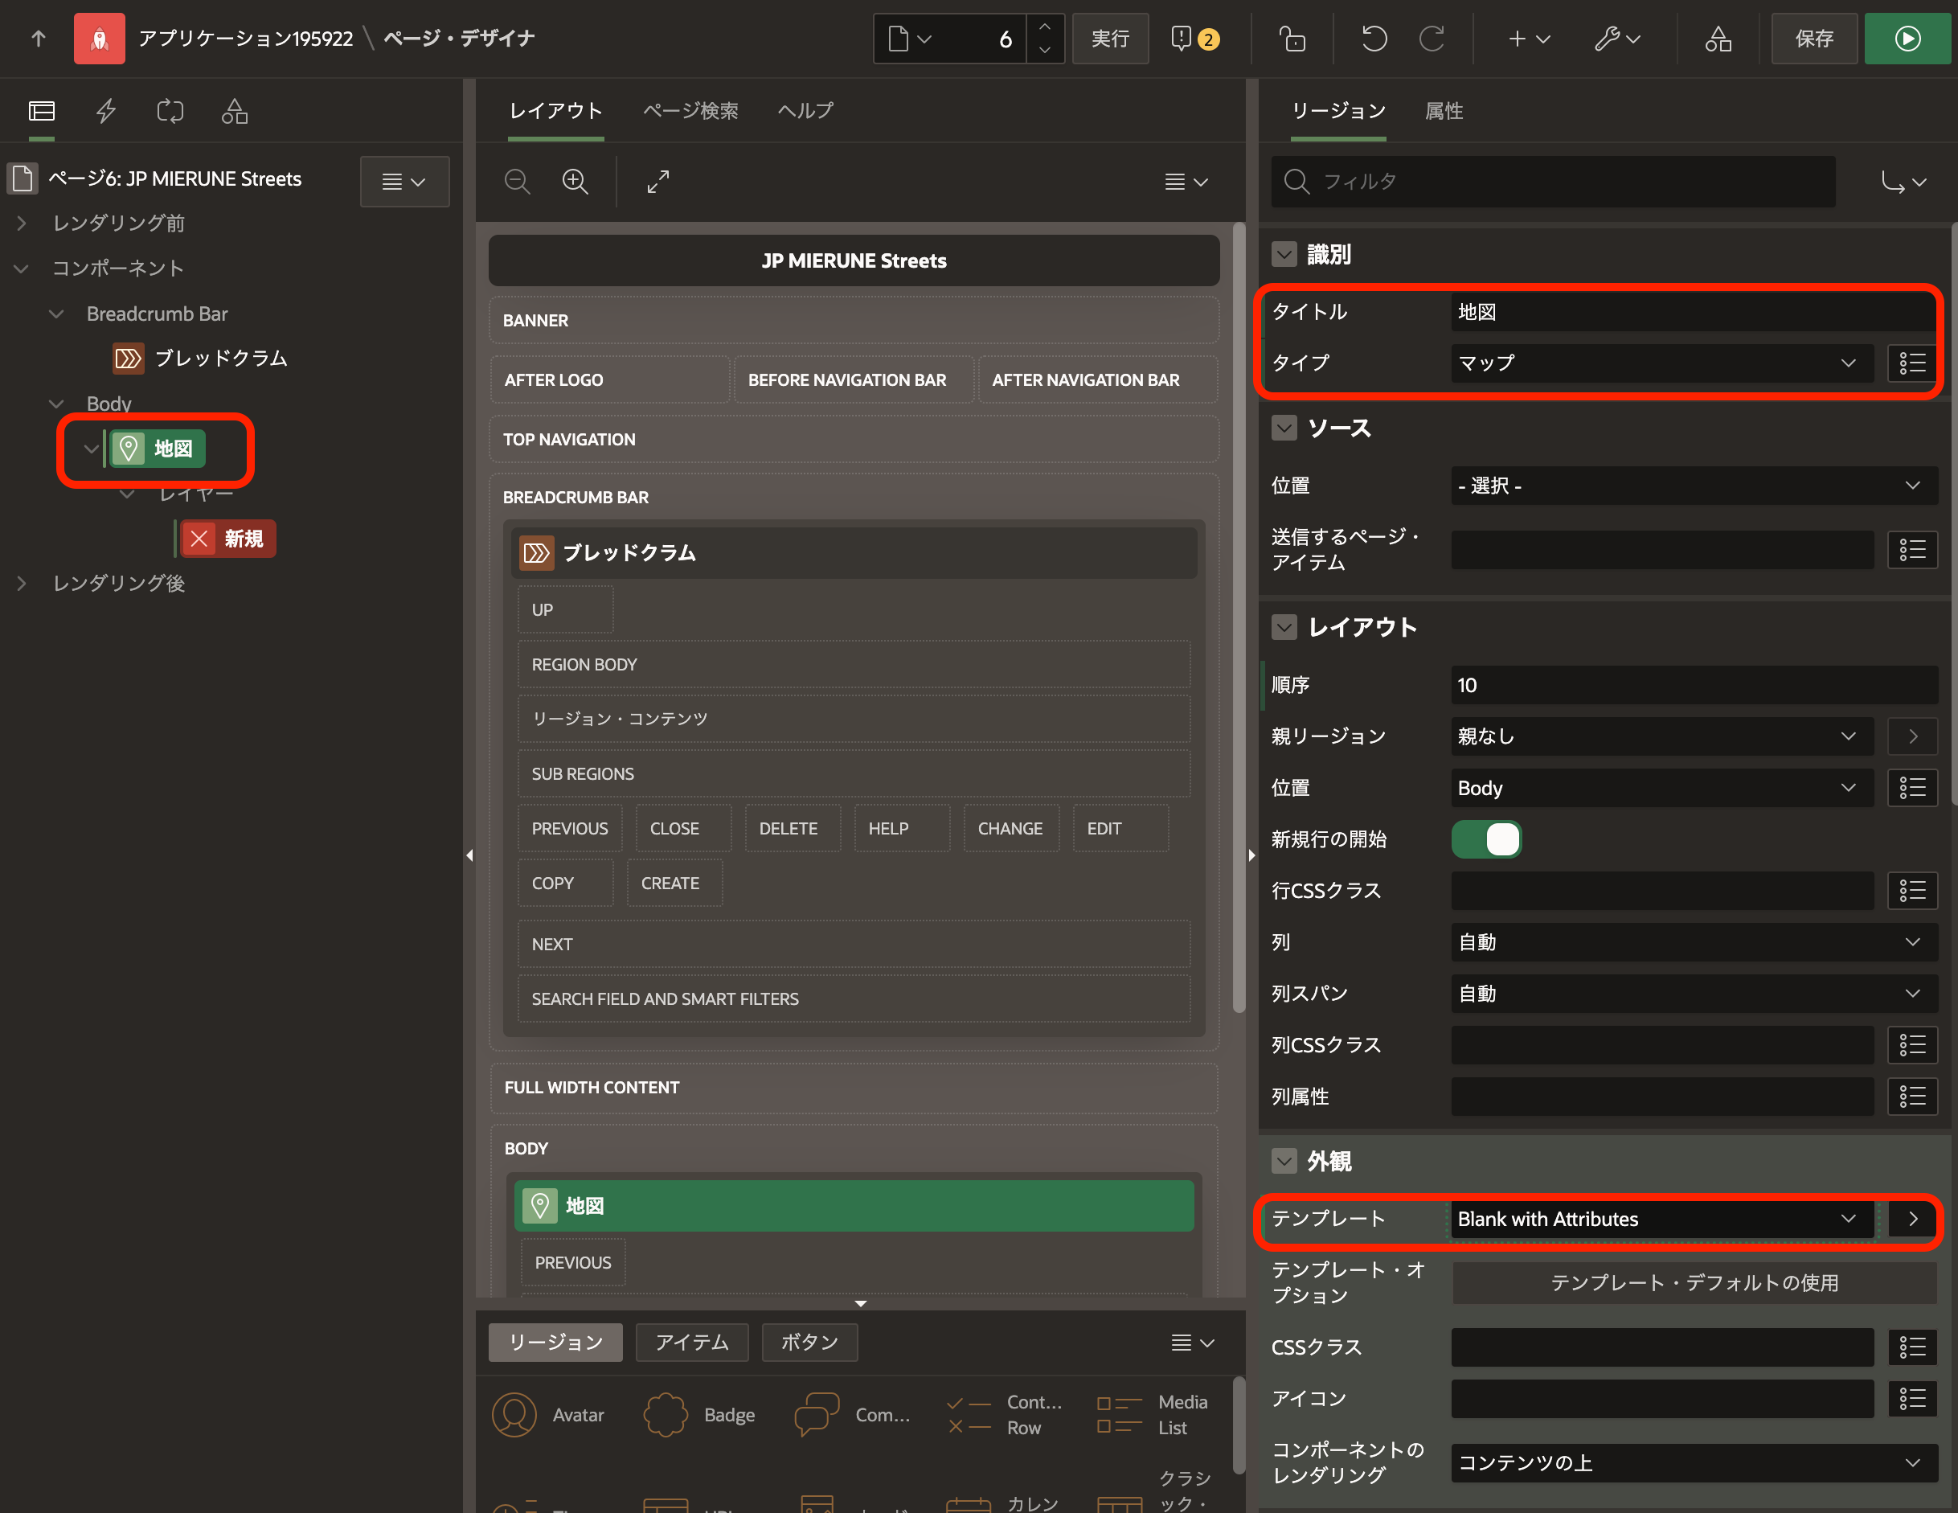Switch to the ページ検索 tab
1958x1513 pixels.
(x=690, y=111)
